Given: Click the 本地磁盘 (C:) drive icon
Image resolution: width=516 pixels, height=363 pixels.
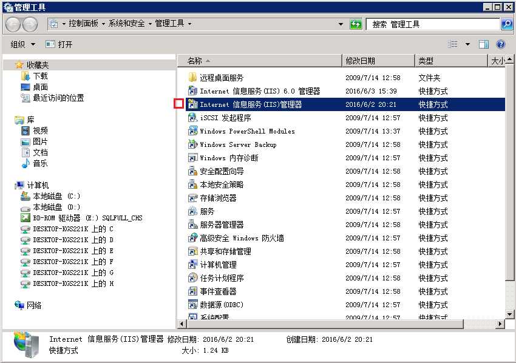Looking at the screenshot, I should [25, 196].
